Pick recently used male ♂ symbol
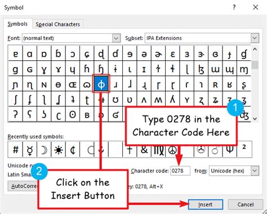The height and width of the screenshot is (214, 267). click(x=215, y=151)
